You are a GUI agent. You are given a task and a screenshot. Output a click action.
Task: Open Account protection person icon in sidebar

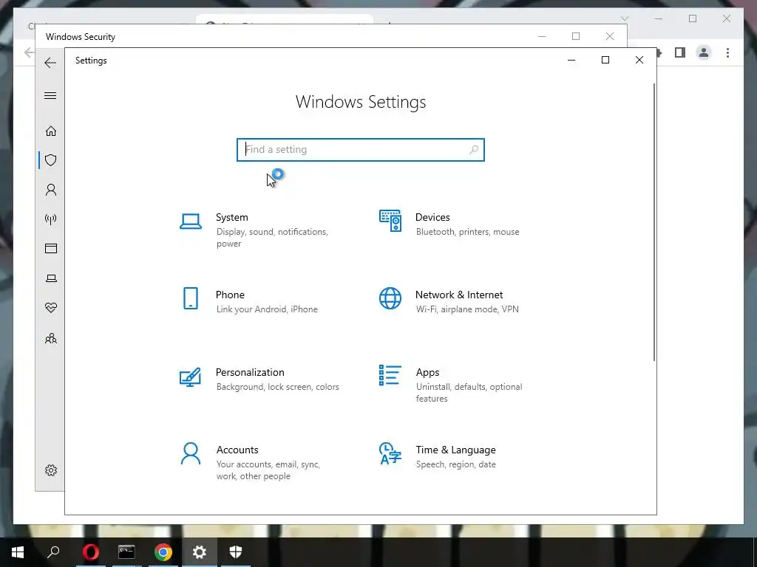51,190
